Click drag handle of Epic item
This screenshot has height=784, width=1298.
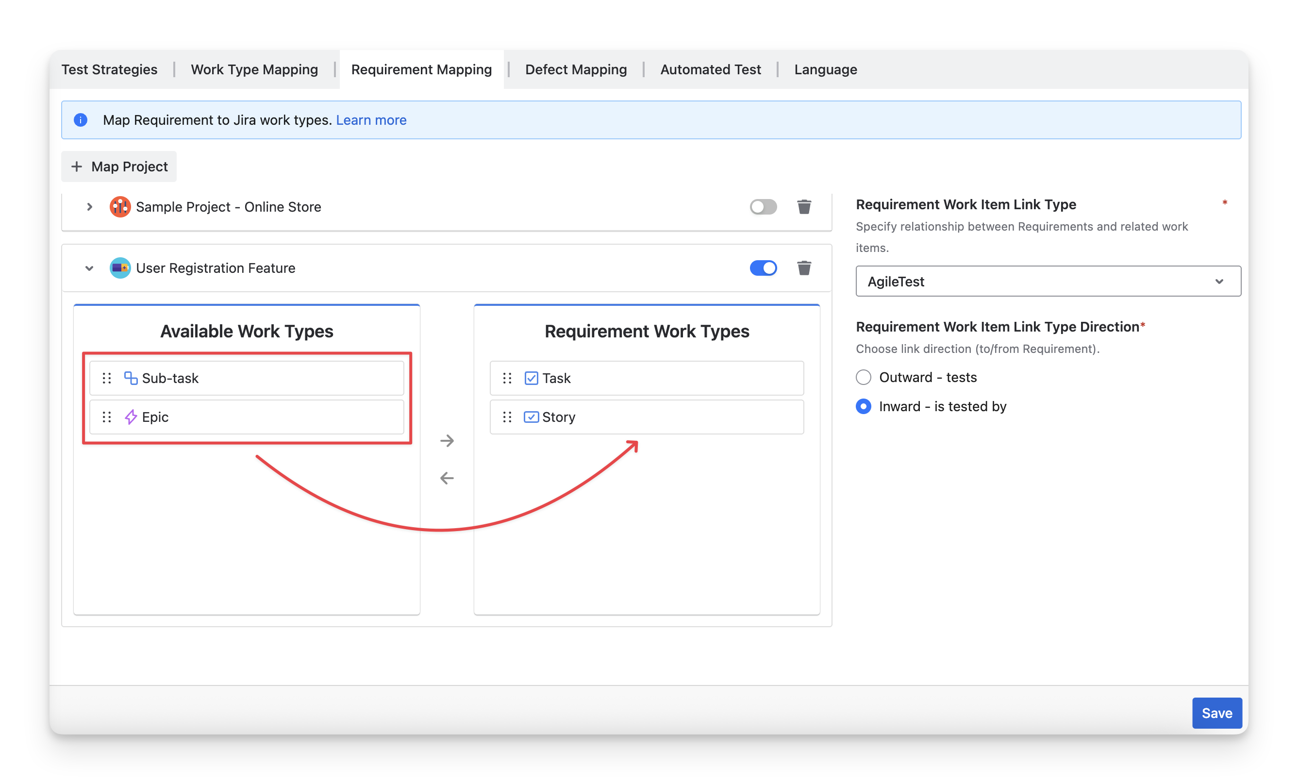point(107,417)
